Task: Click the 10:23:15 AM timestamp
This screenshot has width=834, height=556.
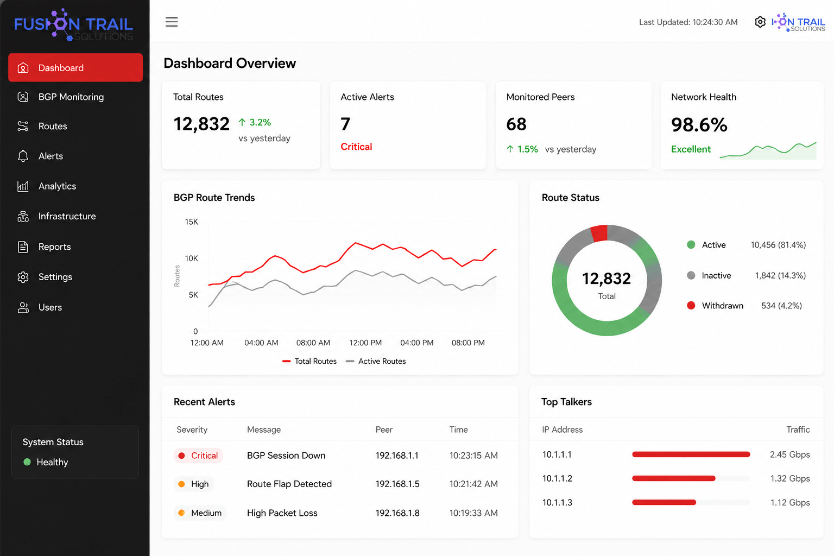Action: pos(473,456)
